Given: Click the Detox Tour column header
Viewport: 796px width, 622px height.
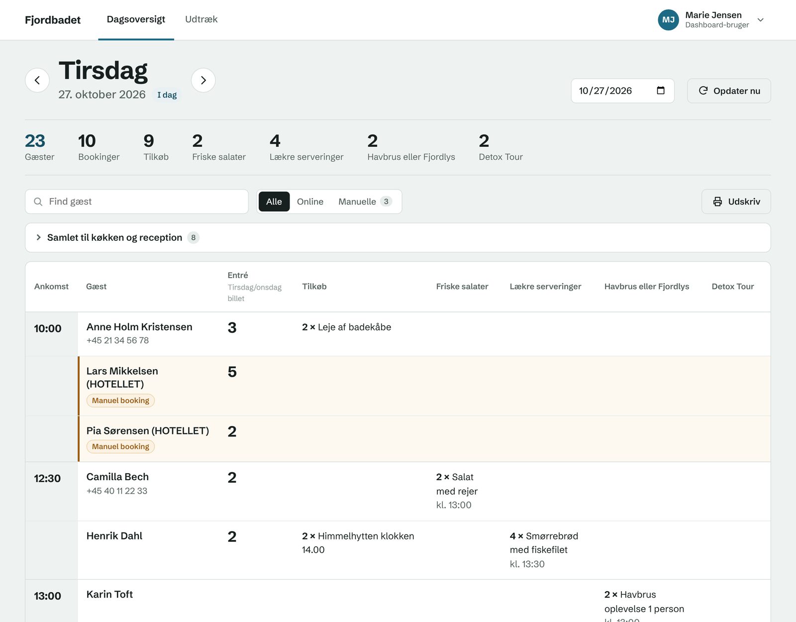Looking at the screenshot, I should click(x=733, y=287).
